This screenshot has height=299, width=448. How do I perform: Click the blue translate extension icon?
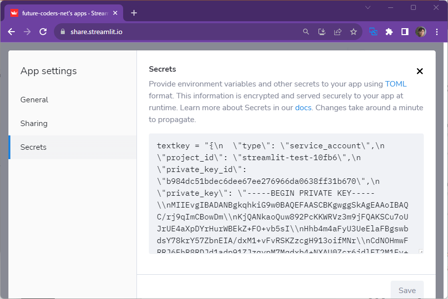(x=373, y=32)
